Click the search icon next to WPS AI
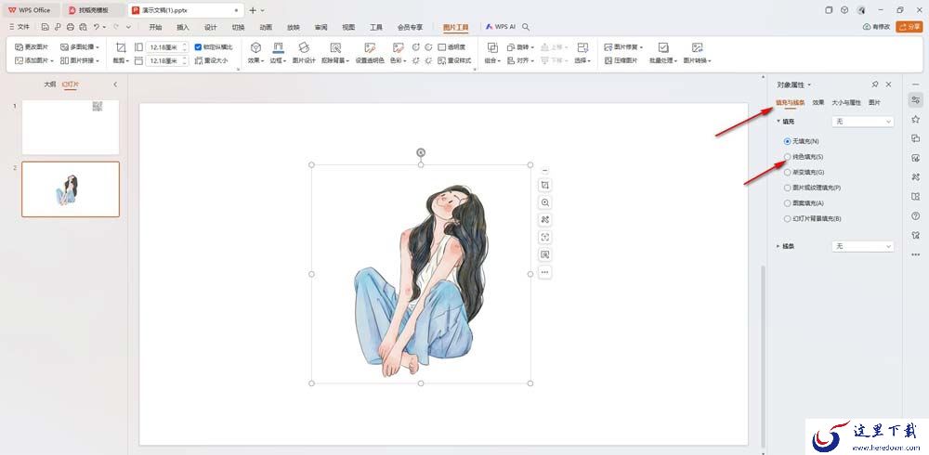 pyautogui.click(x=526, y=27)
